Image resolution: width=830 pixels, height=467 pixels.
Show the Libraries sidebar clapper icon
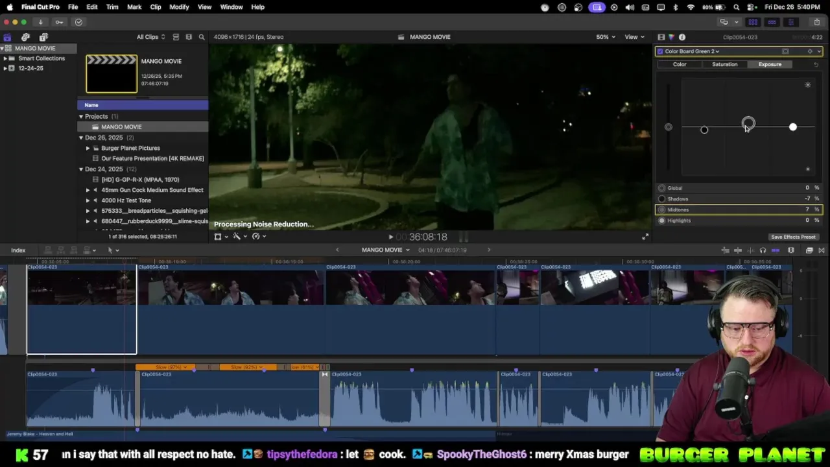pos(7,37)
